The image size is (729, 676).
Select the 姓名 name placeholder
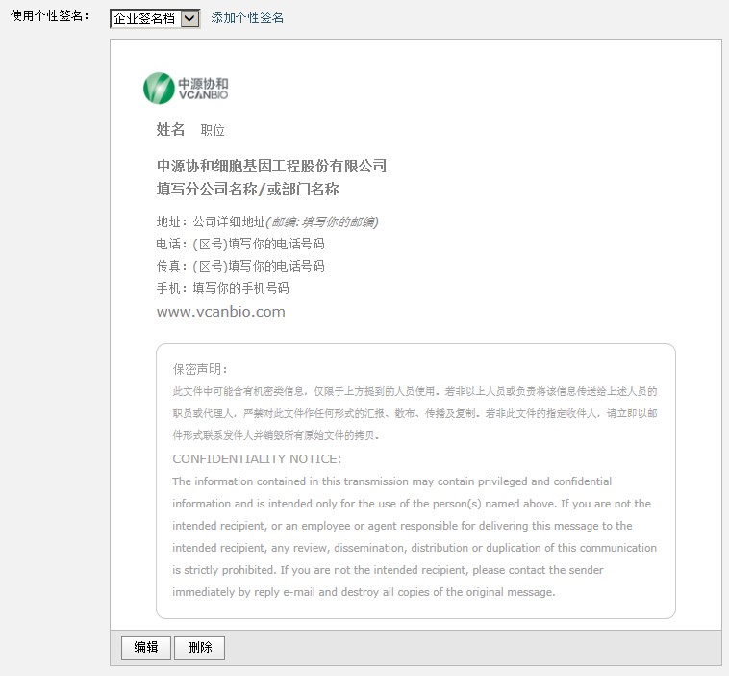click(x=170, y=130)
